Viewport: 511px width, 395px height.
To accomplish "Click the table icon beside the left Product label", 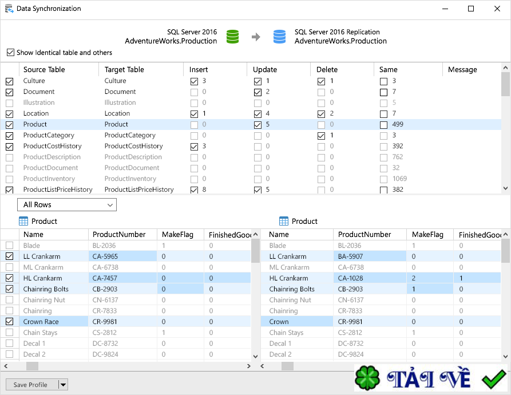I will click(23, 222).
